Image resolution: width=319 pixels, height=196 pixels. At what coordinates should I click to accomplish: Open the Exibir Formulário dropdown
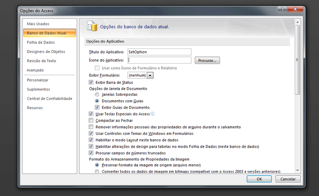coord(150,75)
